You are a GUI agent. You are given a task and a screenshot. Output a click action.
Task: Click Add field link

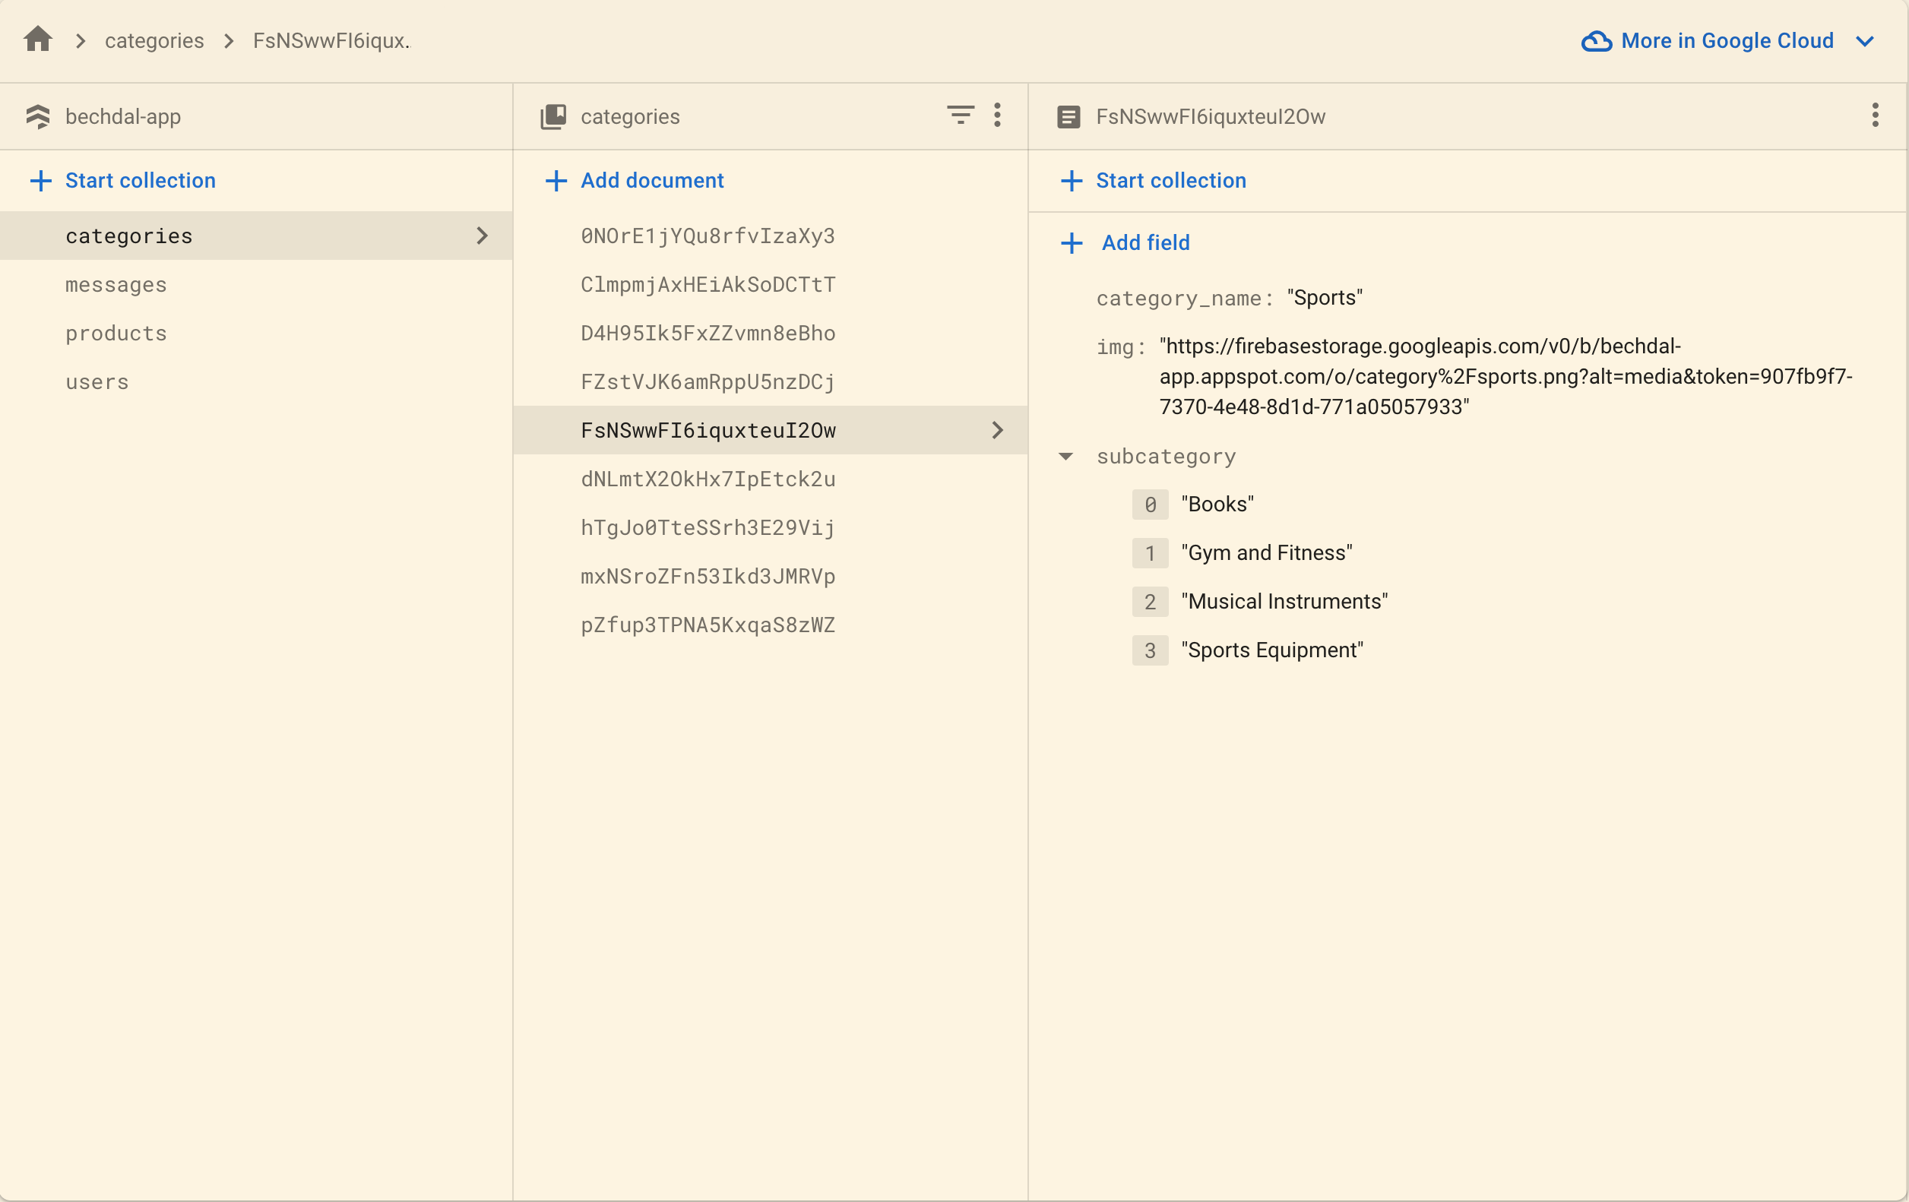[x=1144, y=242]
